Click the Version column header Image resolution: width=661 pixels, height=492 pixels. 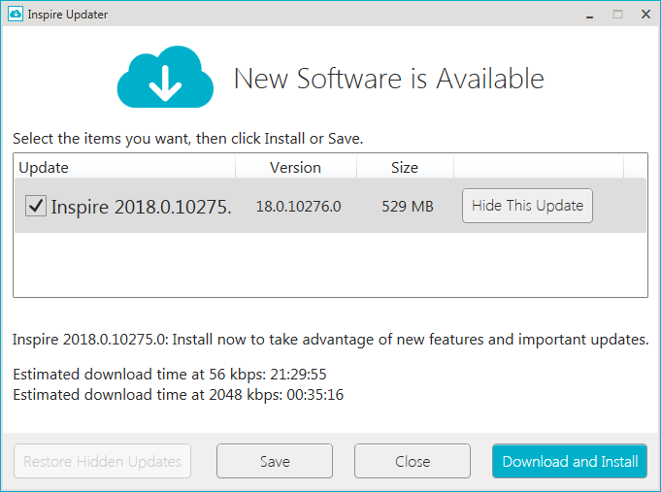[x=296, y=167]
